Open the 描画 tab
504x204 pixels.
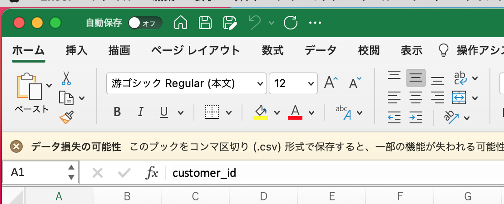click(x=119, y=50)
